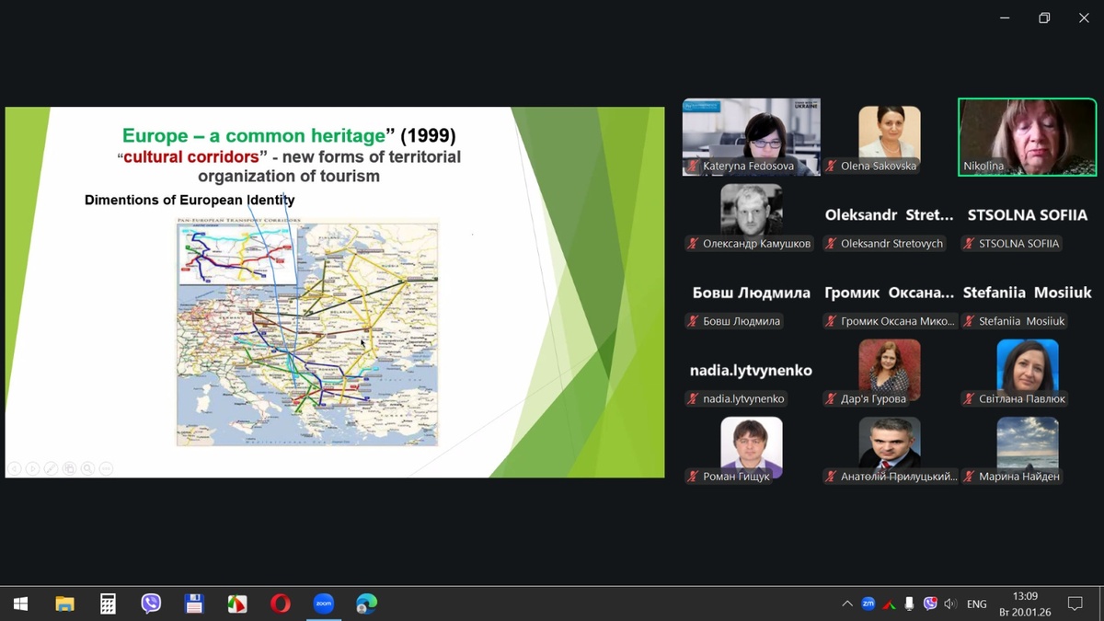Select Nikolina's active speaker video tile
Screen dimensions: 1104x621
[1027, 136]
